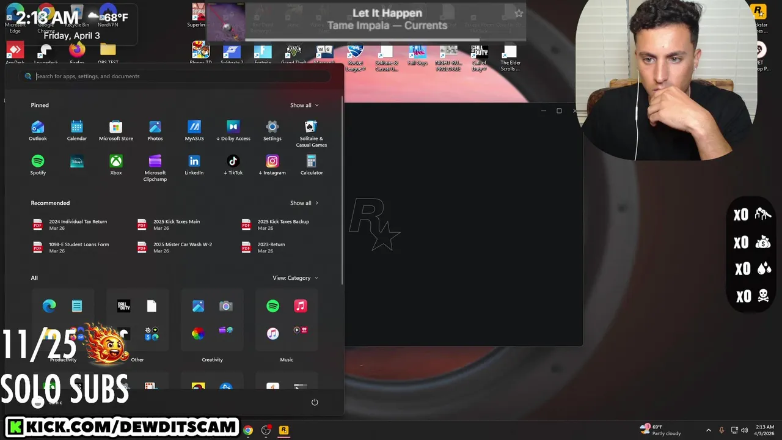Maximize the Rockstar launcher window
782x440 pixels.
[x=559, y=111]
